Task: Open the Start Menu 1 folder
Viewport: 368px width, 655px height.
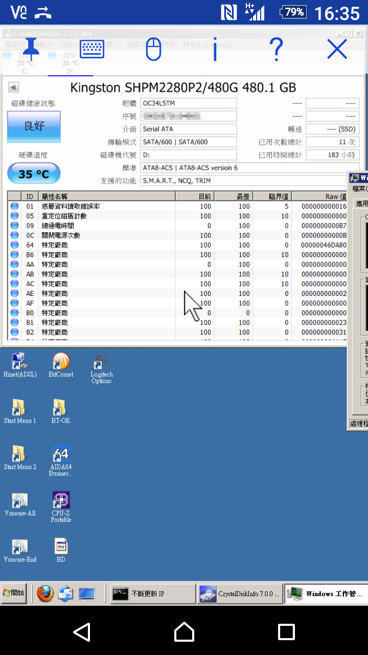Action: tap(19, 411)
